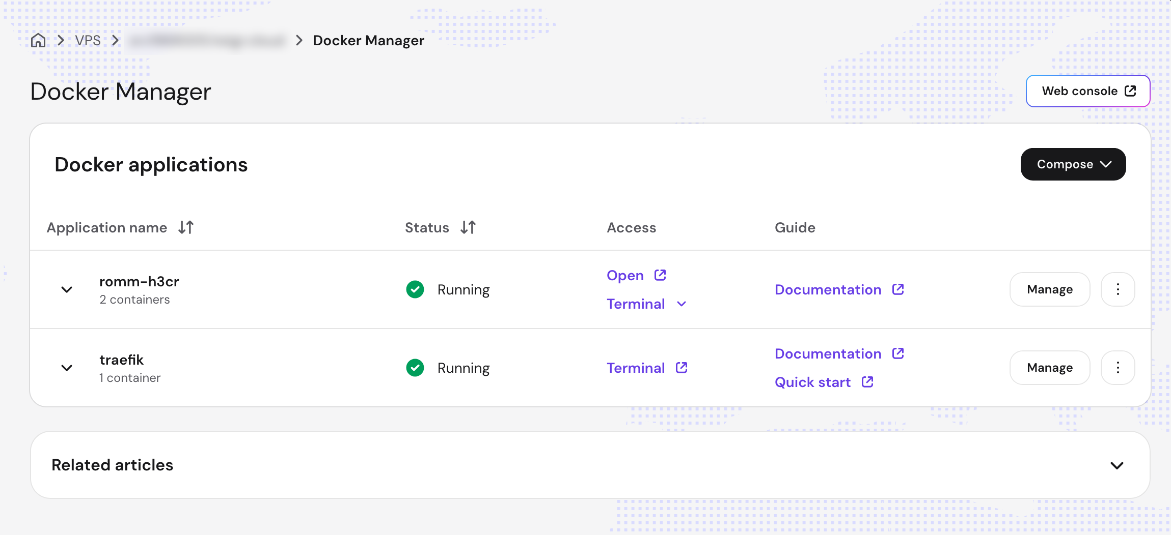Open the three-dot menu for romm-h3cr

pos(1118,289)
